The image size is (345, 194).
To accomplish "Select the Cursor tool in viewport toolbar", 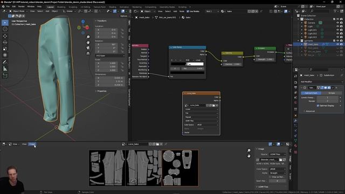I will tap(5, 29).
